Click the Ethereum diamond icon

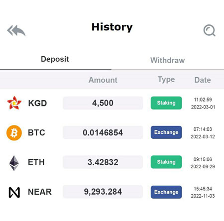(14, 163)
